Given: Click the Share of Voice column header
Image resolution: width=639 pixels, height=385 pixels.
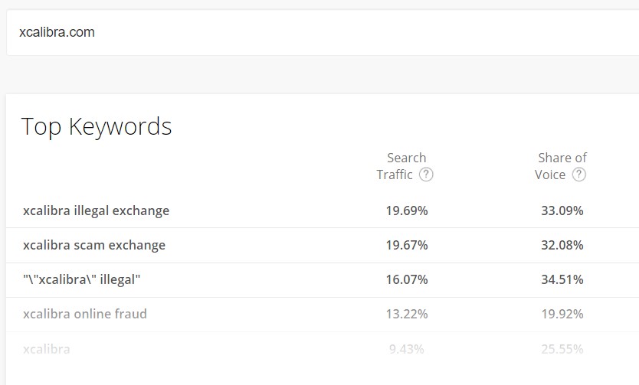Looking at the screenshot, I should pyautogui.click(x=560, y=166).
